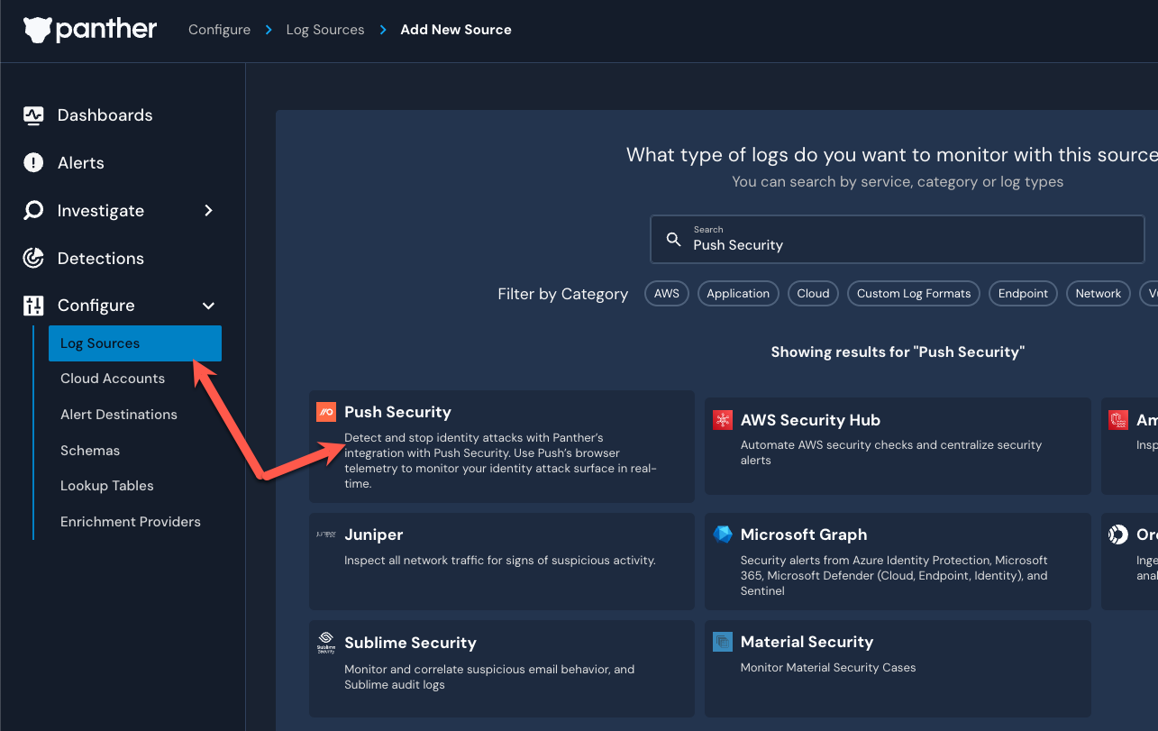Click the Push Security logo icon

(326, 412)
